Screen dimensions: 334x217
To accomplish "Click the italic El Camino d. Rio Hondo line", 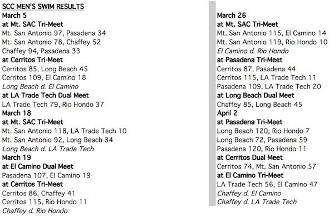I will tap(253, 51).
